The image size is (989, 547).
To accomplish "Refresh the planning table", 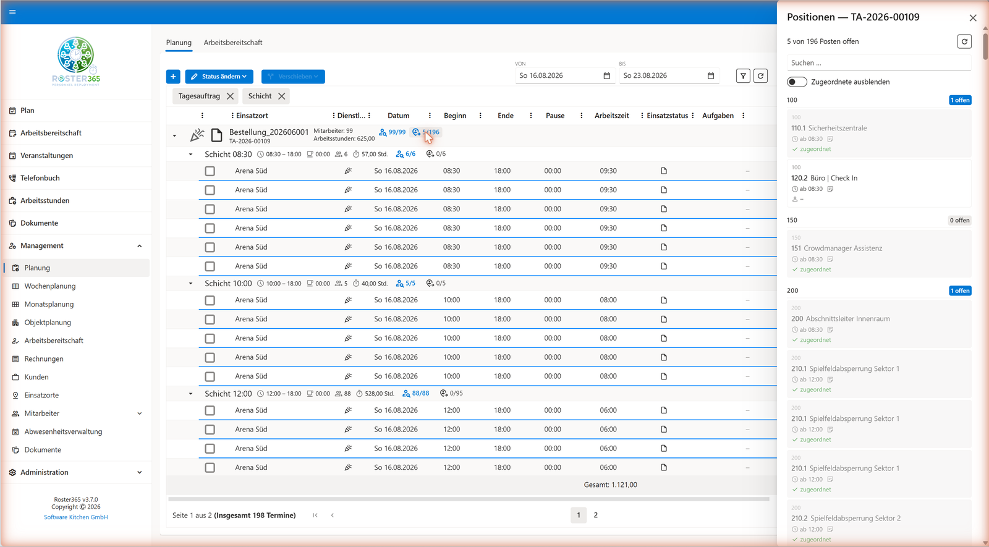I will pos(760,76).
